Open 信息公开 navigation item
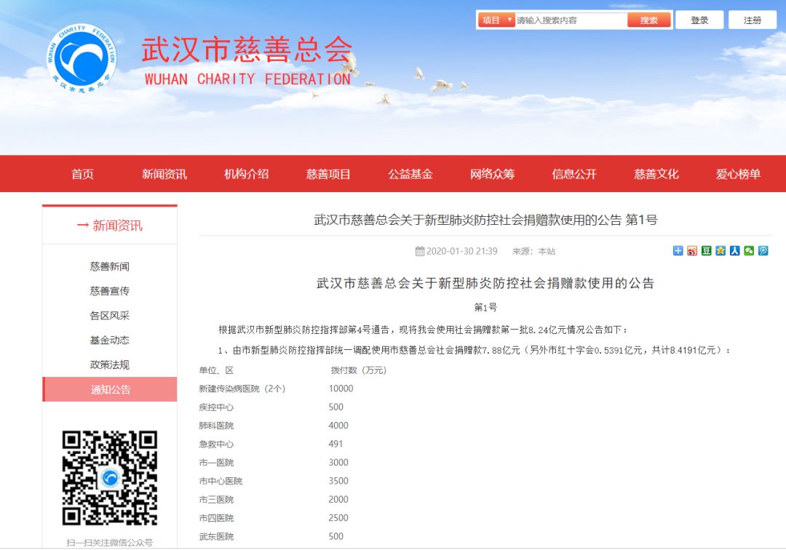The image size is (786, 550). (x=574, y=174)
